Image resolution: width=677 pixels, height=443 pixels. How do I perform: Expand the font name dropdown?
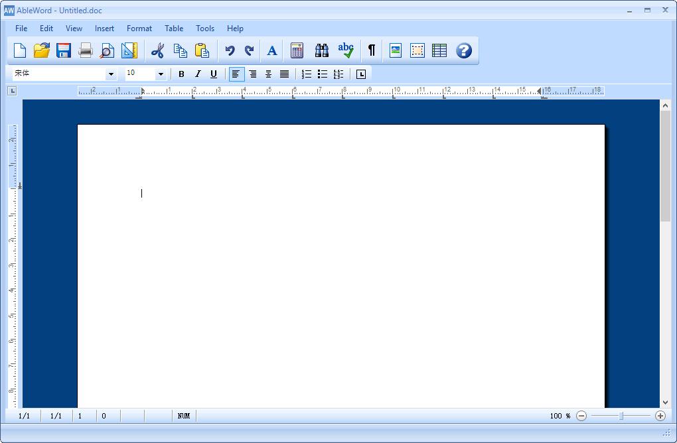111,74
